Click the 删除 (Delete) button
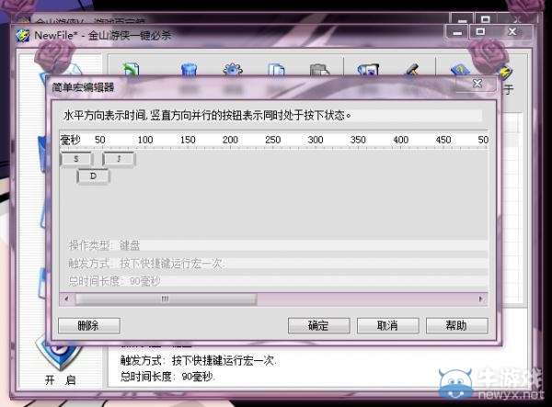Viewport: 552px width, 407px height. tap(89, 325)
